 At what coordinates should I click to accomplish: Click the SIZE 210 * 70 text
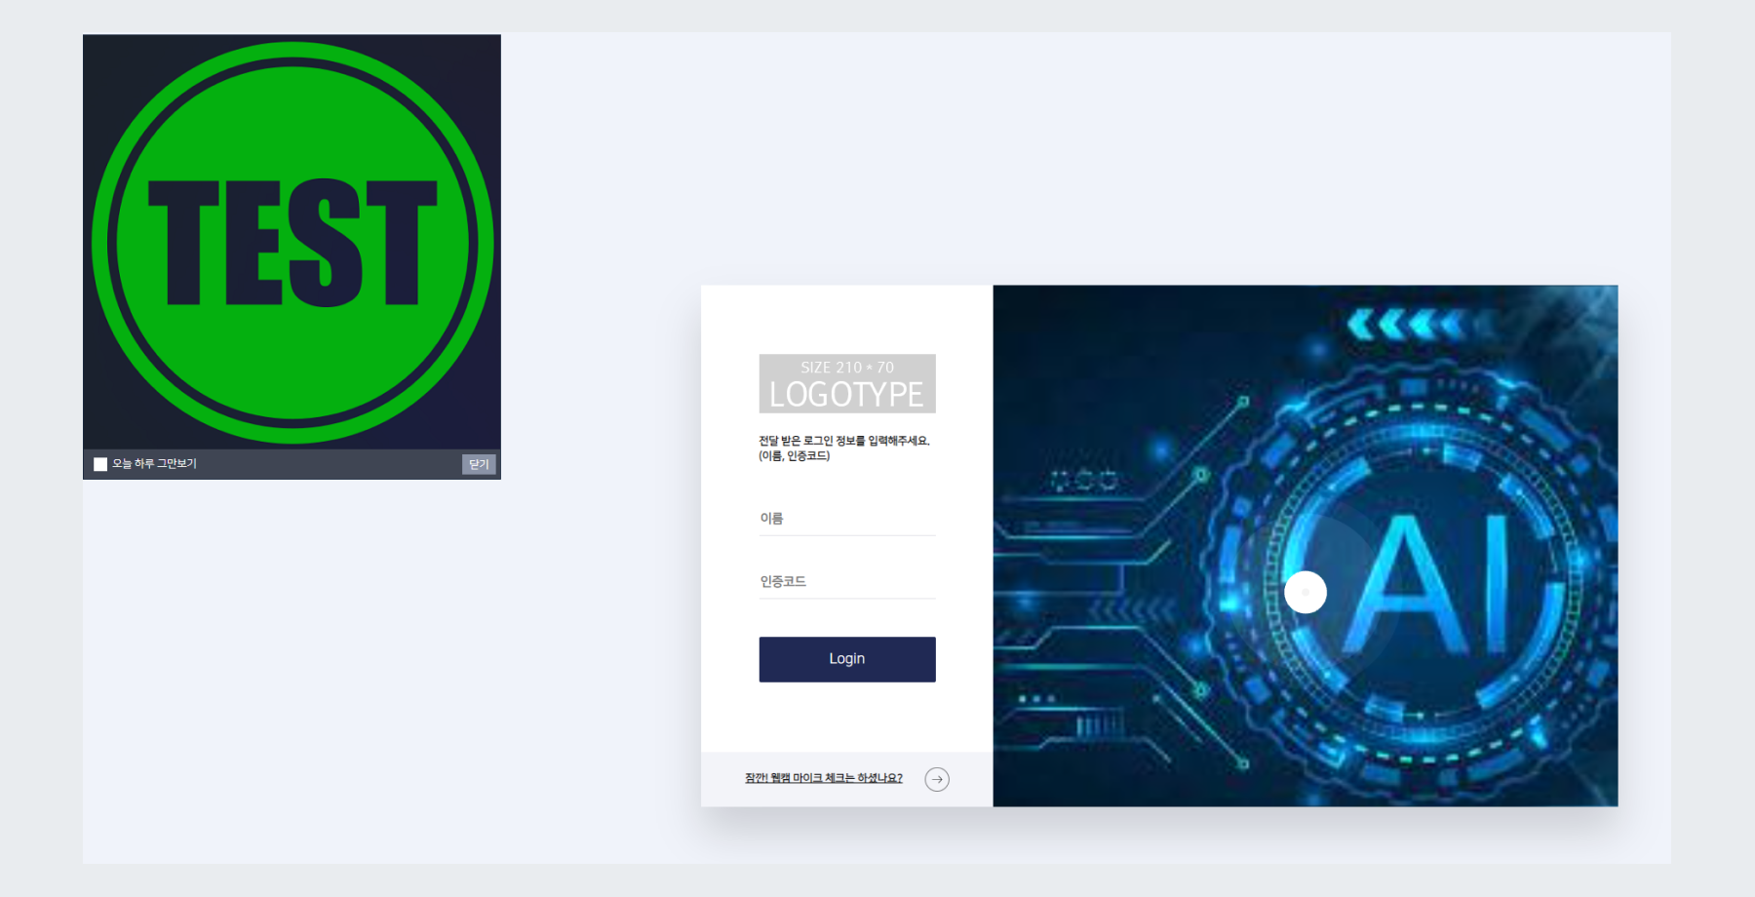(847, 368)
